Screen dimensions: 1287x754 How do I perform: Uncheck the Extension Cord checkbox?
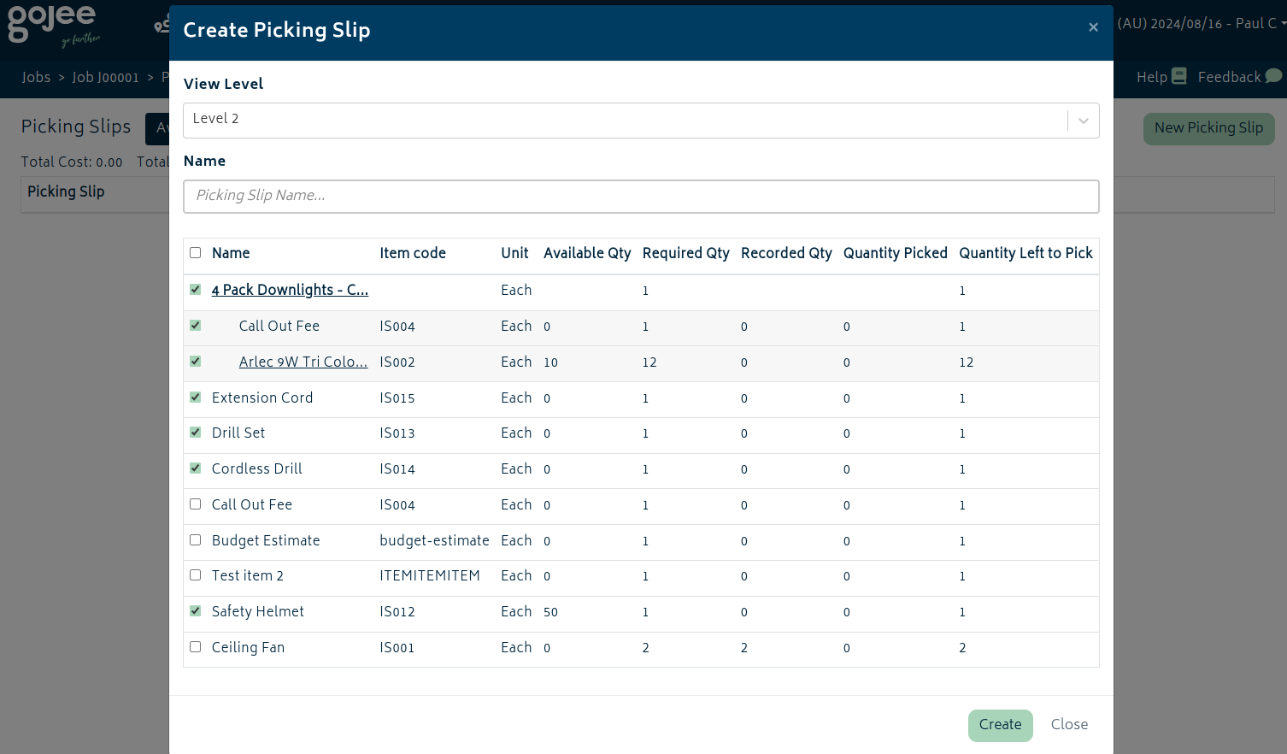196,398
